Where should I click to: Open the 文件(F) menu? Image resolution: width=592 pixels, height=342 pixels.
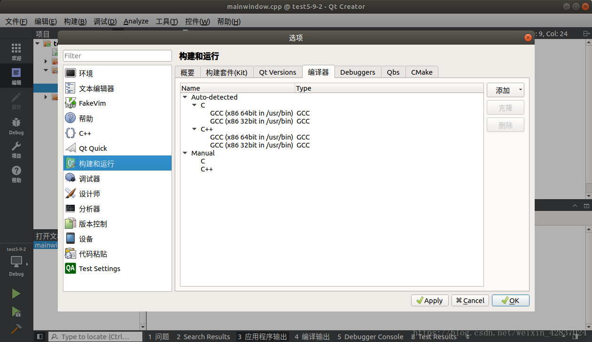(x=16, y=22)
